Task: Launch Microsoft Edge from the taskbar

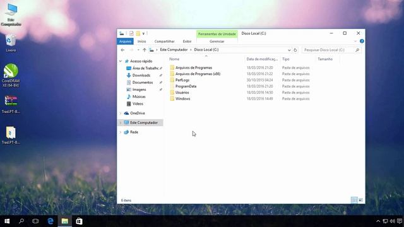Action: (x=50, y=221)
